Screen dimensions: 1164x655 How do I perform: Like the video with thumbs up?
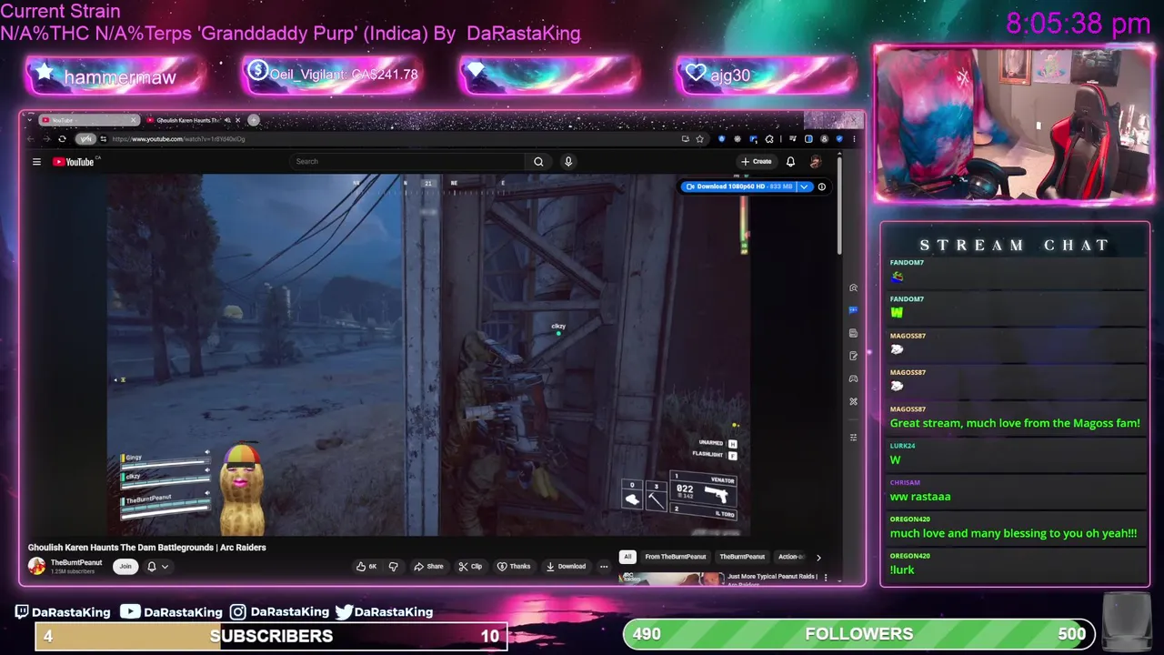tap(366, 566)
